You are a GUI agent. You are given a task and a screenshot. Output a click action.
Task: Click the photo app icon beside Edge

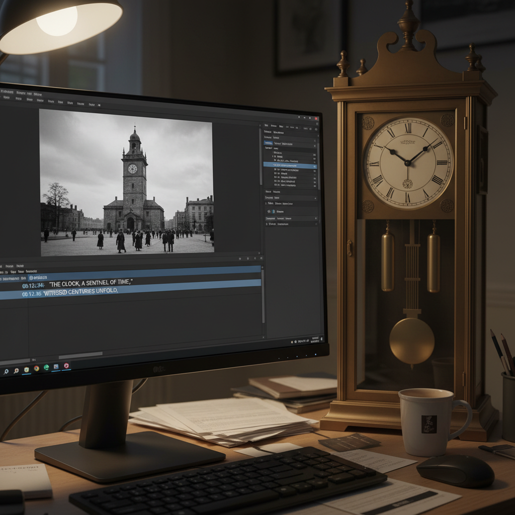click(x=56, y=367)
